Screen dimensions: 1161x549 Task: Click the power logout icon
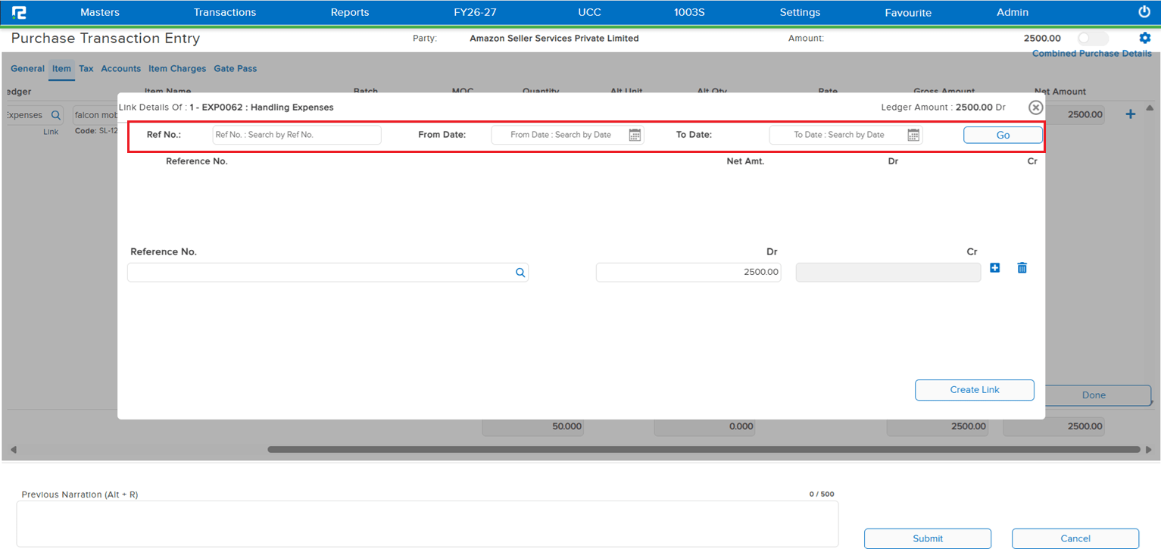tap(1144, 12)
